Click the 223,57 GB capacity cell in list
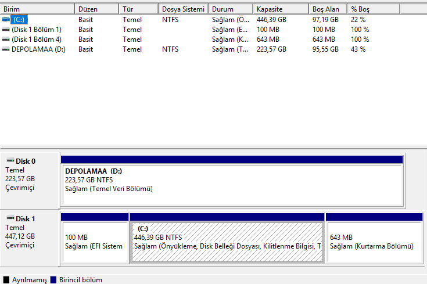 (271, 49)
